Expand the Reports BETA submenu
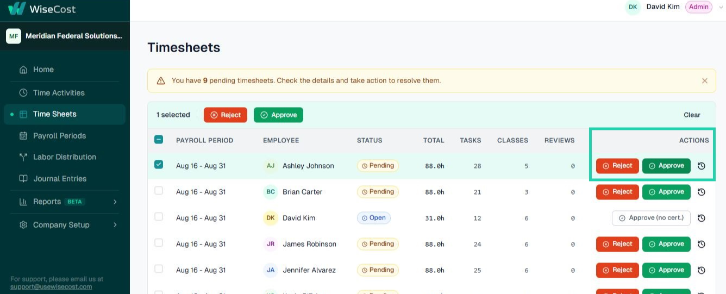The height and width of the screenshot is (294, 726). [115, 202]
